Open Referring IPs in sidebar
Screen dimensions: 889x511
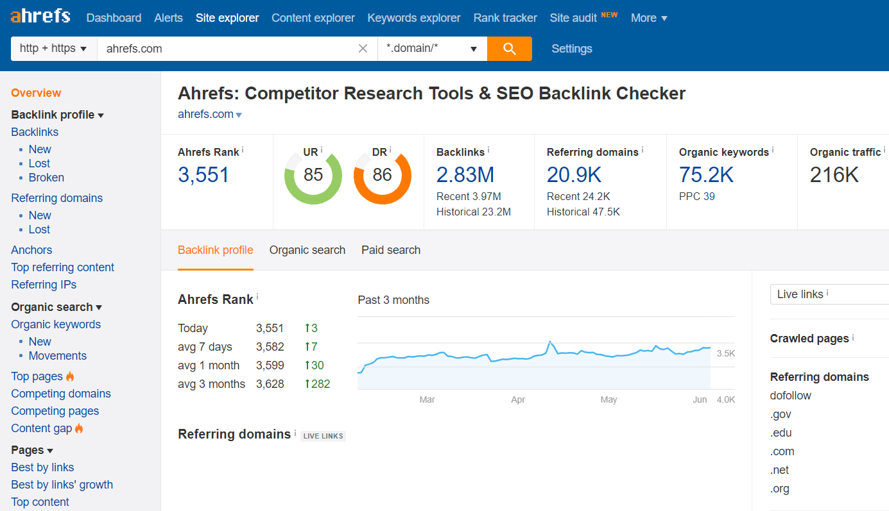coord(44,285)
